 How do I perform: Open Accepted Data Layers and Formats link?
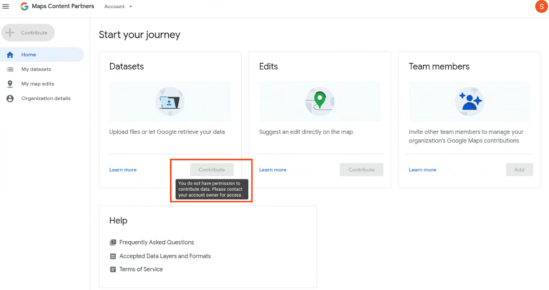(165, 256)
